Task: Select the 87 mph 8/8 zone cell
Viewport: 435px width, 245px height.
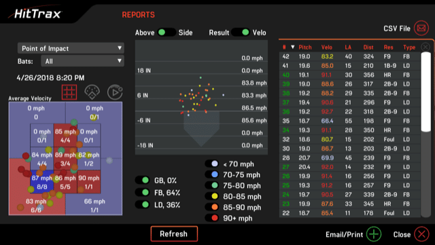Action: (x=42, y=182)
